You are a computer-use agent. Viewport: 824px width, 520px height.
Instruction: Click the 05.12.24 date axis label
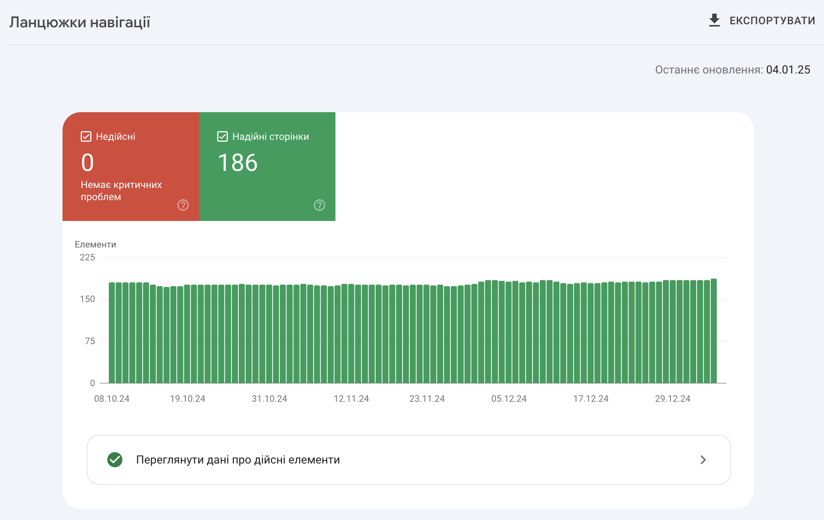pyautogui.click(x=509, y=399)
